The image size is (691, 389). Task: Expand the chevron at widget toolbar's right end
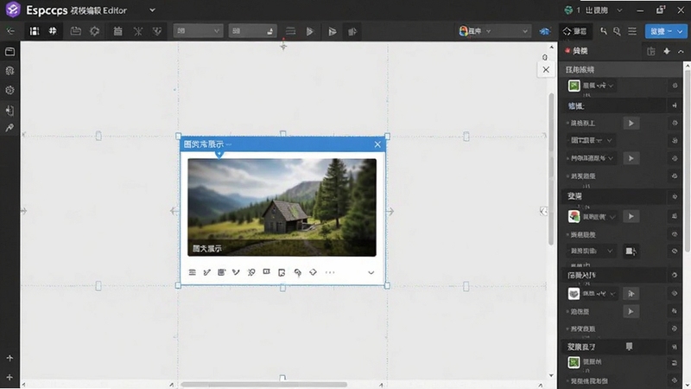tap(371, 272)
